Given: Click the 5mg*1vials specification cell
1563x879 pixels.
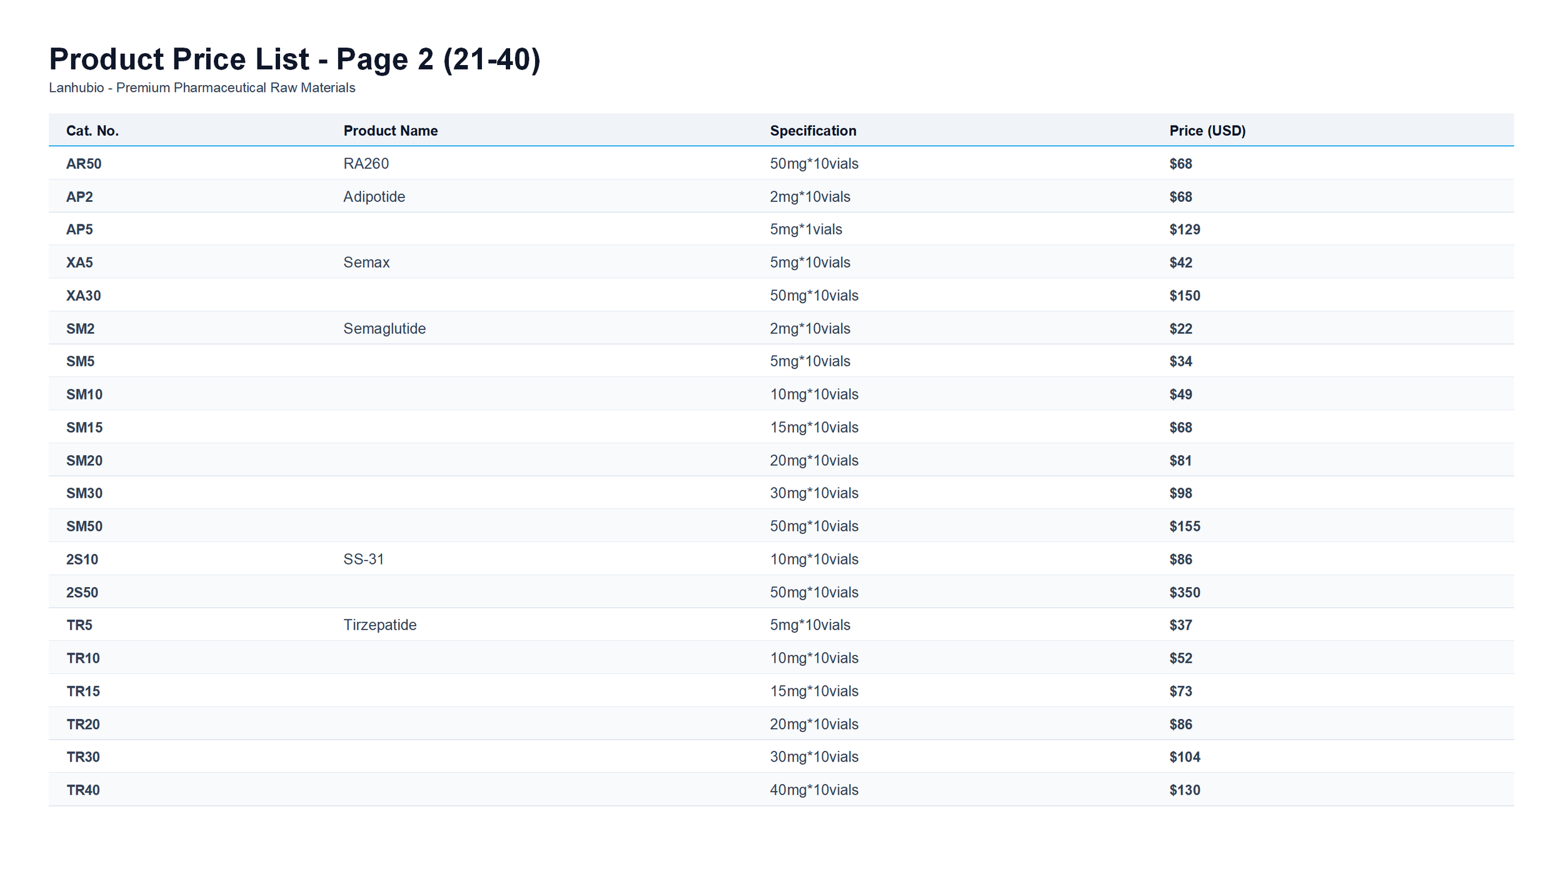Looking at the screenshot, I should click(805, 229).
